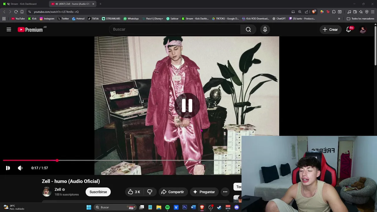The height and width of the screenshot is (212, 377).
Task: Open the browser extensions puzzle icon
Action: click(x=334, y=12)
